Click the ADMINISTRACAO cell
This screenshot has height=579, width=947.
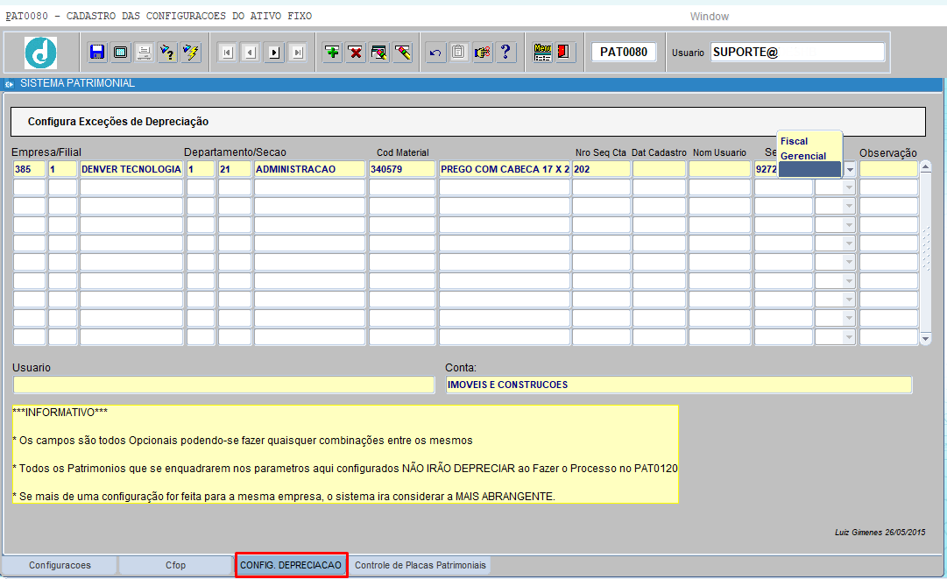click(x=309, y=169)
